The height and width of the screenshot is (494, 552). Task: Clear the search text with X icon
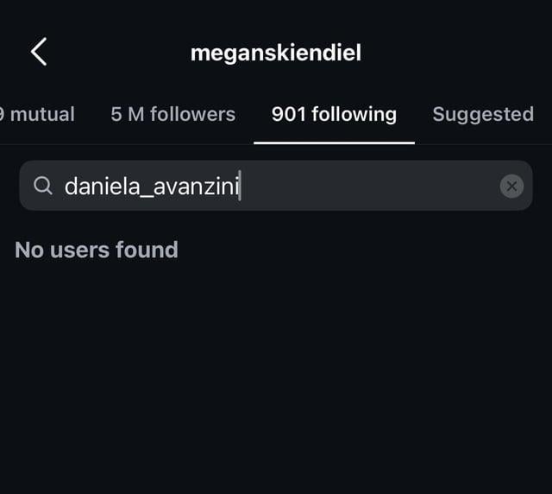[511, 186]
